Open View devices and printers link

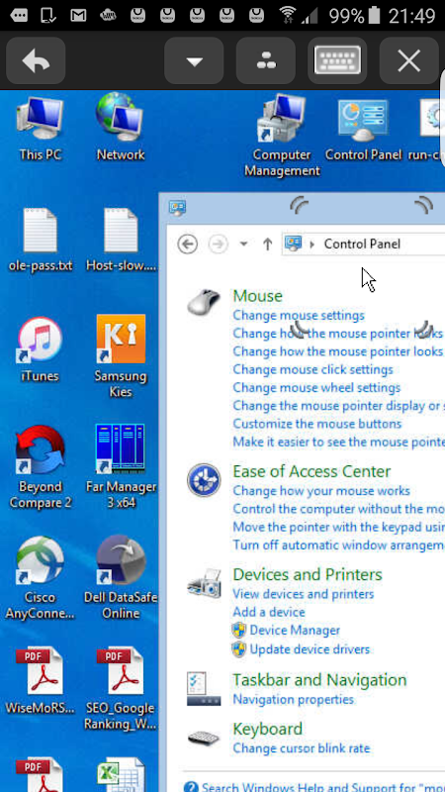tap(304, 594)
